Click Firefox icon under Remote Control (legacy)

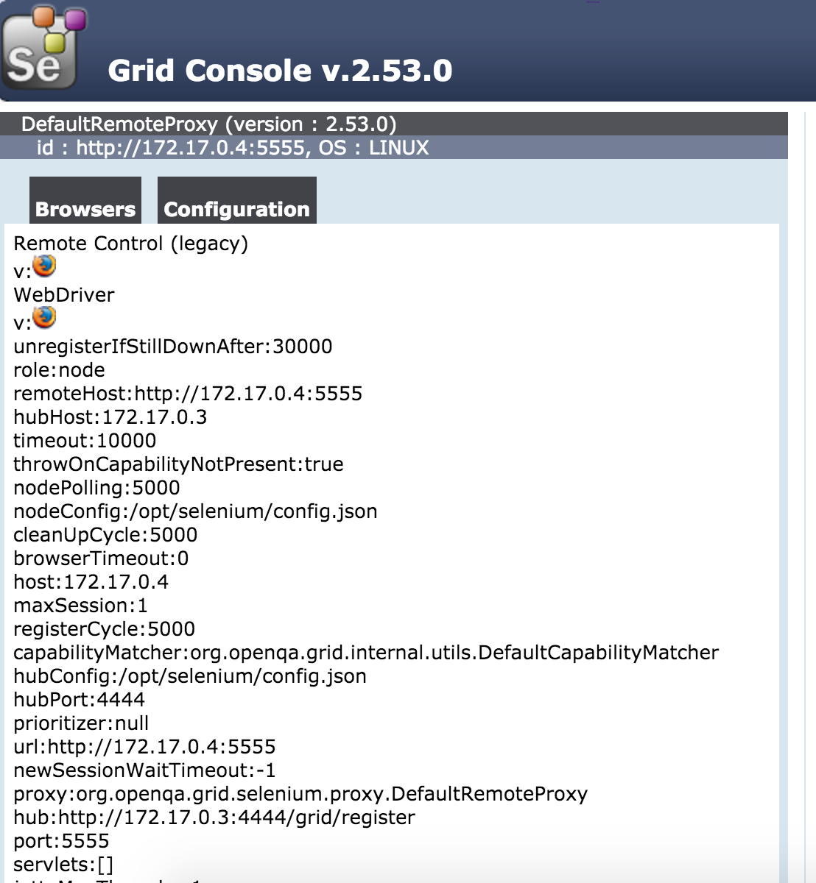(x=44, y=265)
